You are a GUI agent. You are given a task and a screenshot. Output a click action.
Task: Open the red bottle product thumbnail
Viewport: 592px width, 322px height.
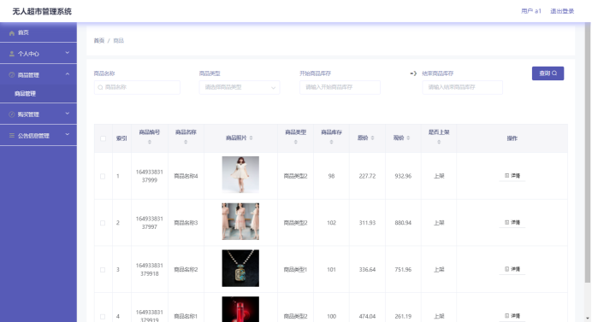pyautogui.click(x=240, y=309)
